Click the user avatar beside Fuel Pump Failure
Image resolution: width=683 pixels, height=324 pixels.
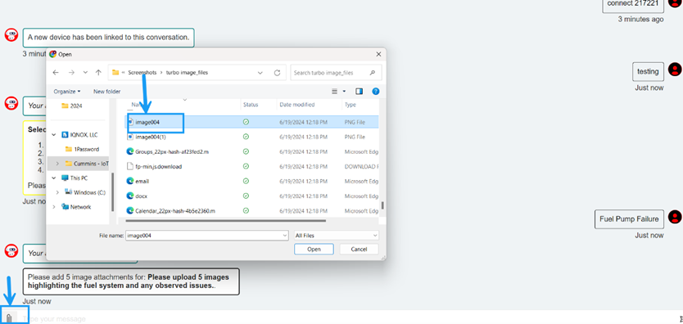[675, 217]
